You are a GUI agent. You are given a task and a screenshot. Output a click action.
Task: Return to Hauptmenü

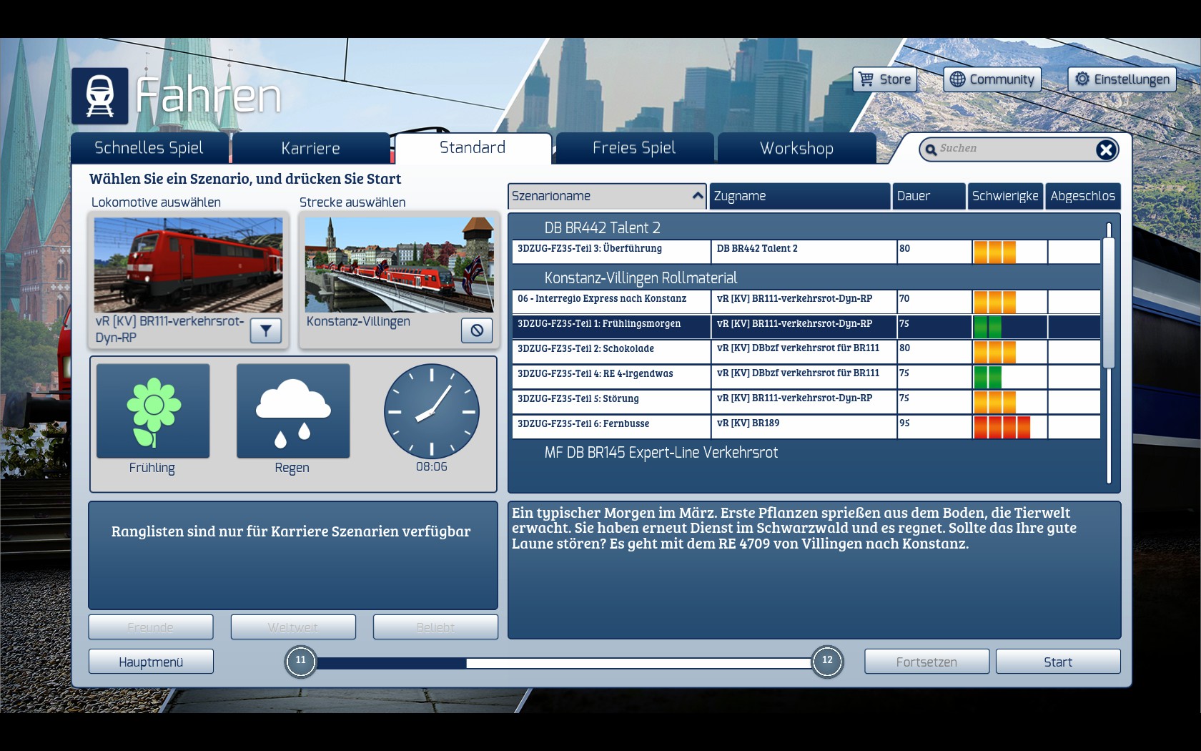151,662
